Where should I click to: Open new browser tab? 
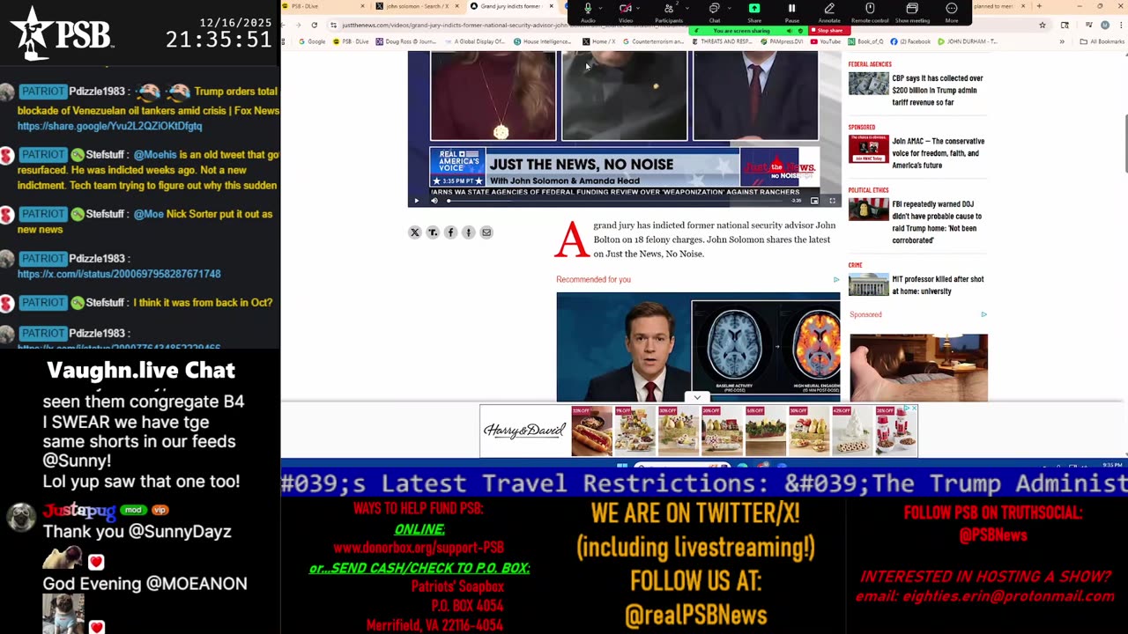pos(1039,6)
